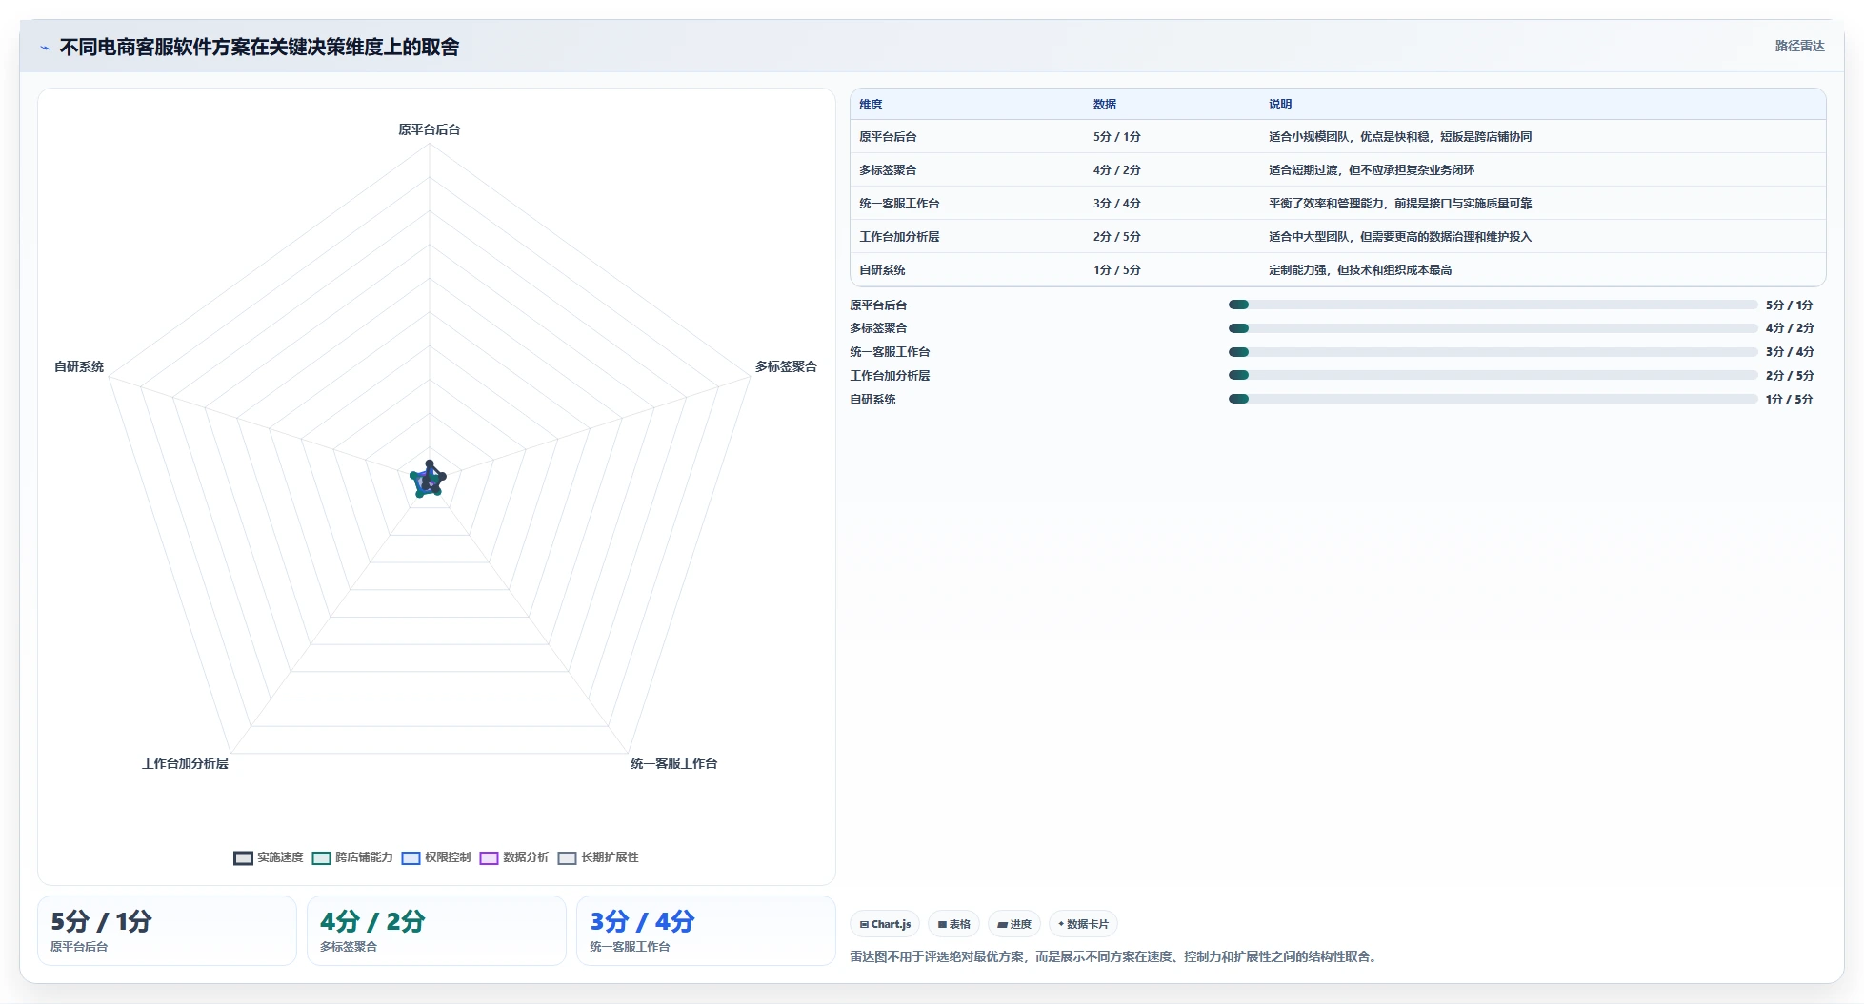Select the 3分 / 4分 统一客服工作台 data card

tap(706, 931)
